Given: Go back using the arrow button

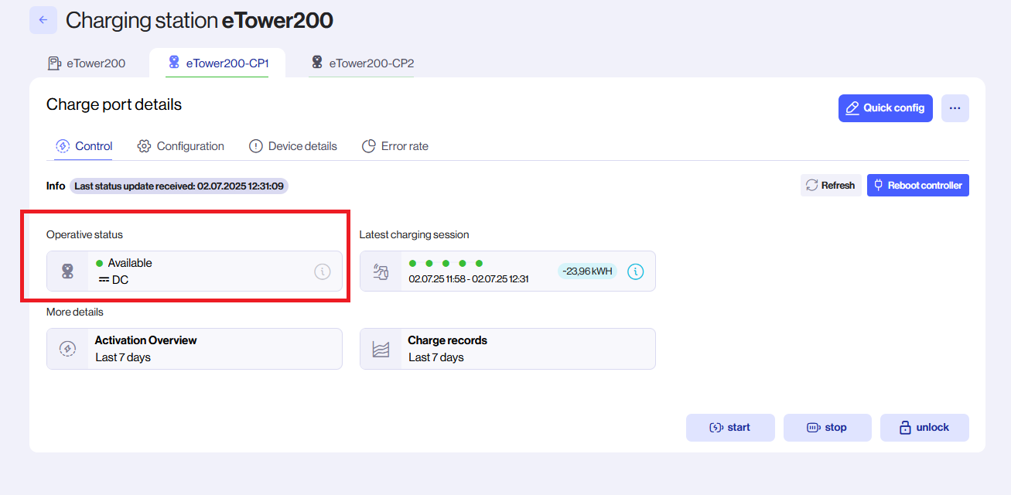Looking at the screenshot, I should click(43, 20).
